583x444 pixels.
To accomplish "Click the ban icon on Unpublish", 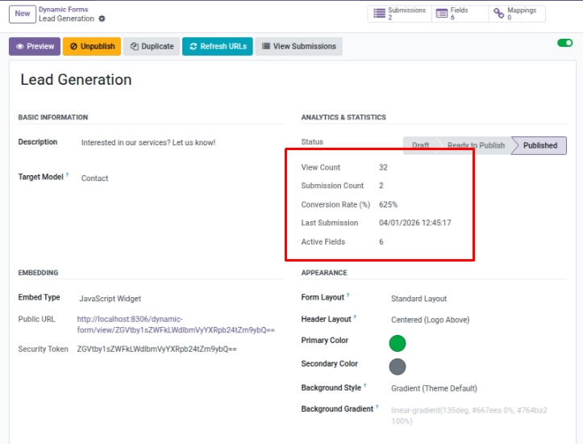I will coord(73,47).
